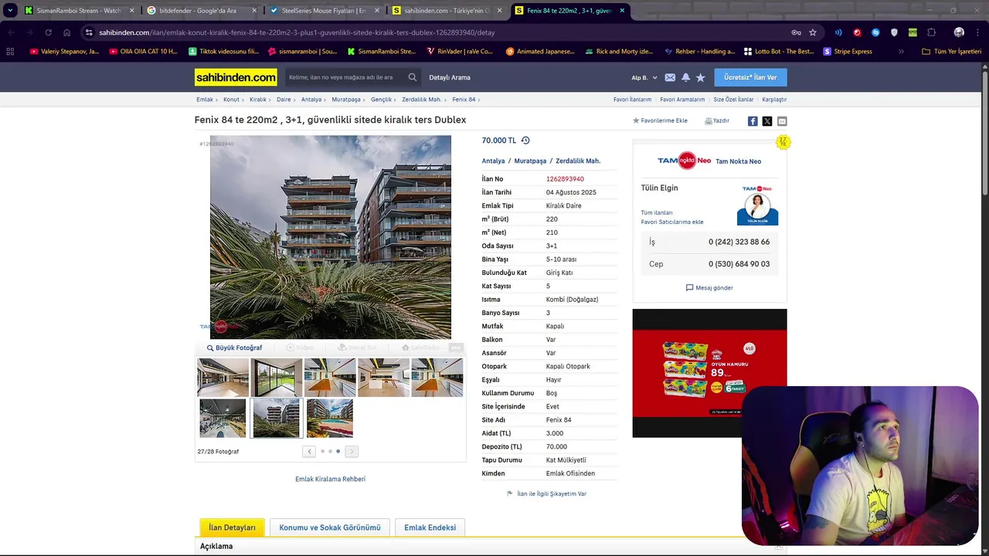Click Size Özel İlanlar link

733,100
